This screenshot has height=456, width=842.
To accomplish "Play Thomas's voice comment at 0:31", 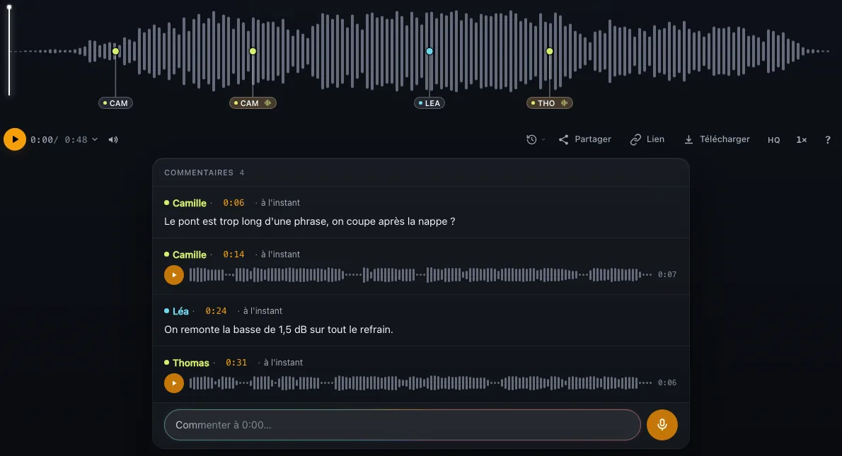I will pos(174,383).
